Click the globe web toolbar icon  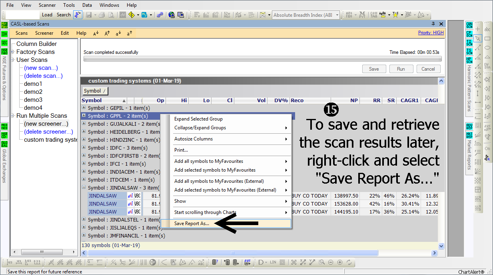(x=172, y=15)
